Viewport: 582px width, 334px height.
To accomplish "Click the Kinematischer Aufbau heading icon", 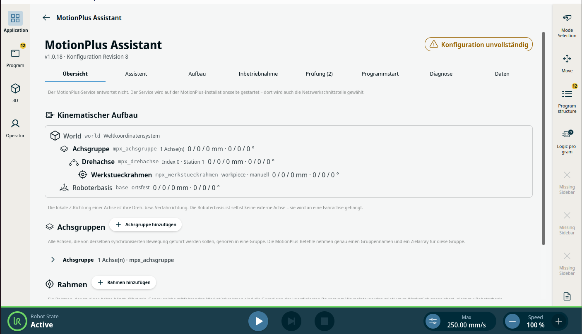I will tap(50, 115).
